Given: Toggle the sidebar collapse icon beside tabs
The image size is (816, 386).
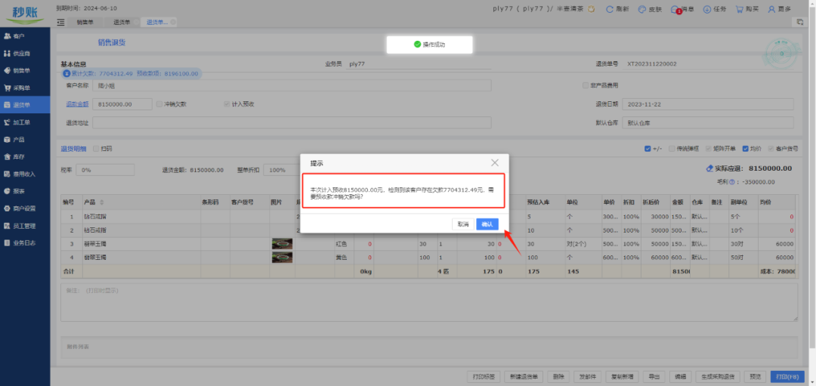Looking at the screenshot, I should pyautogui.click(x=60, y=23).
